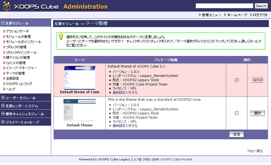Click the 'Default Theme' caption text

(x=80, y=125)
